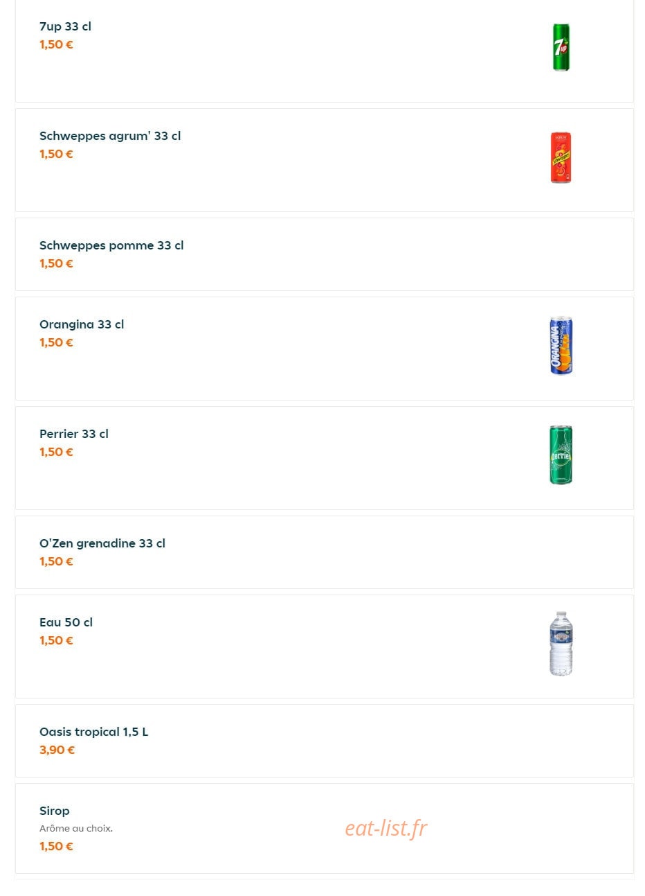
Task: Click the 3,90 € Oasis price
Action: [57, 750]
